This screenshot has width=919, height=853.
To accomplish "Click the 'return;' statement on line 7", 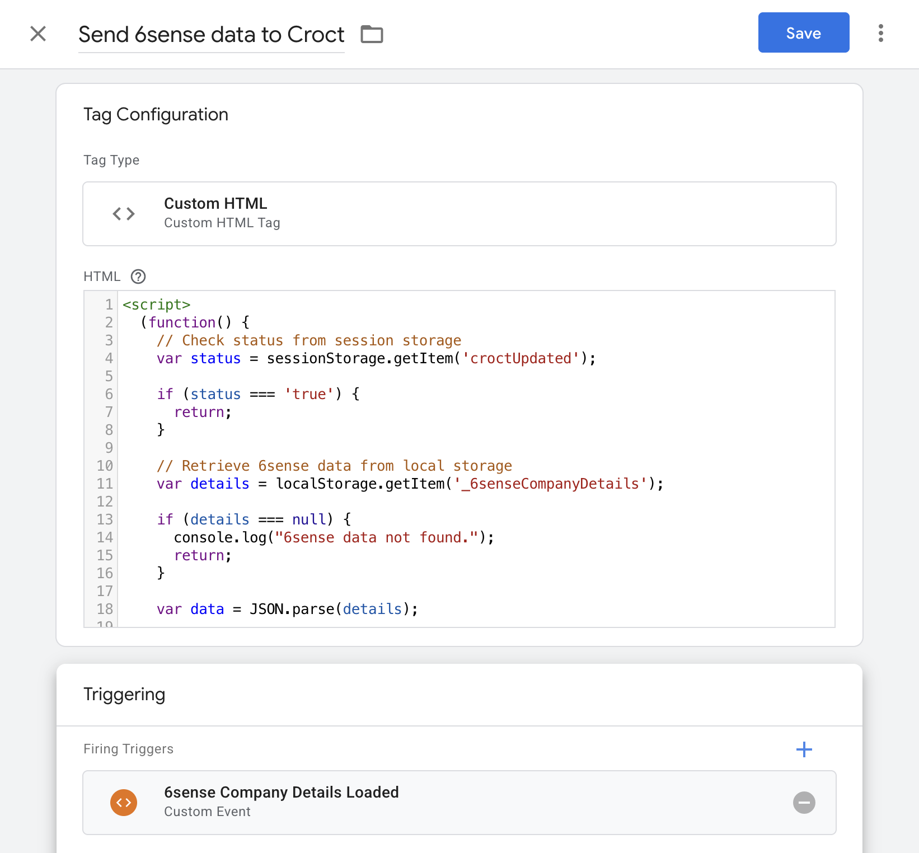I will (203, 412).
